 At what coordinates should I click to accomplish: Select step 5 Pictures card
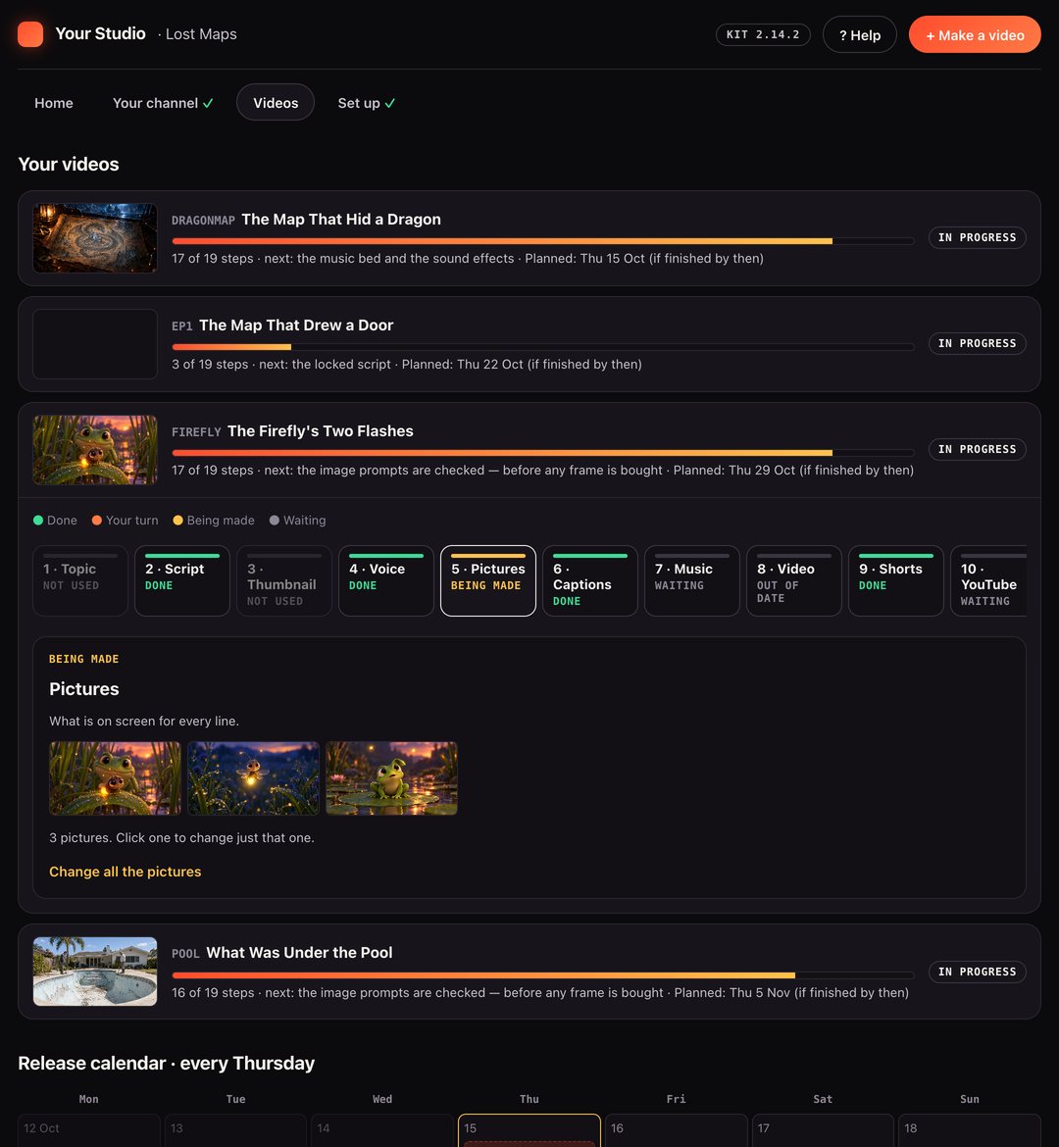coord(488,580)
